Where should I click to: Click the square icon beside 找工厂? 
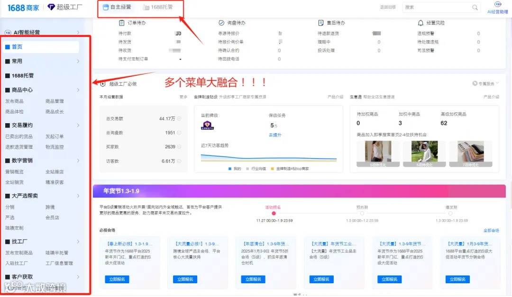tap(8, 242)
